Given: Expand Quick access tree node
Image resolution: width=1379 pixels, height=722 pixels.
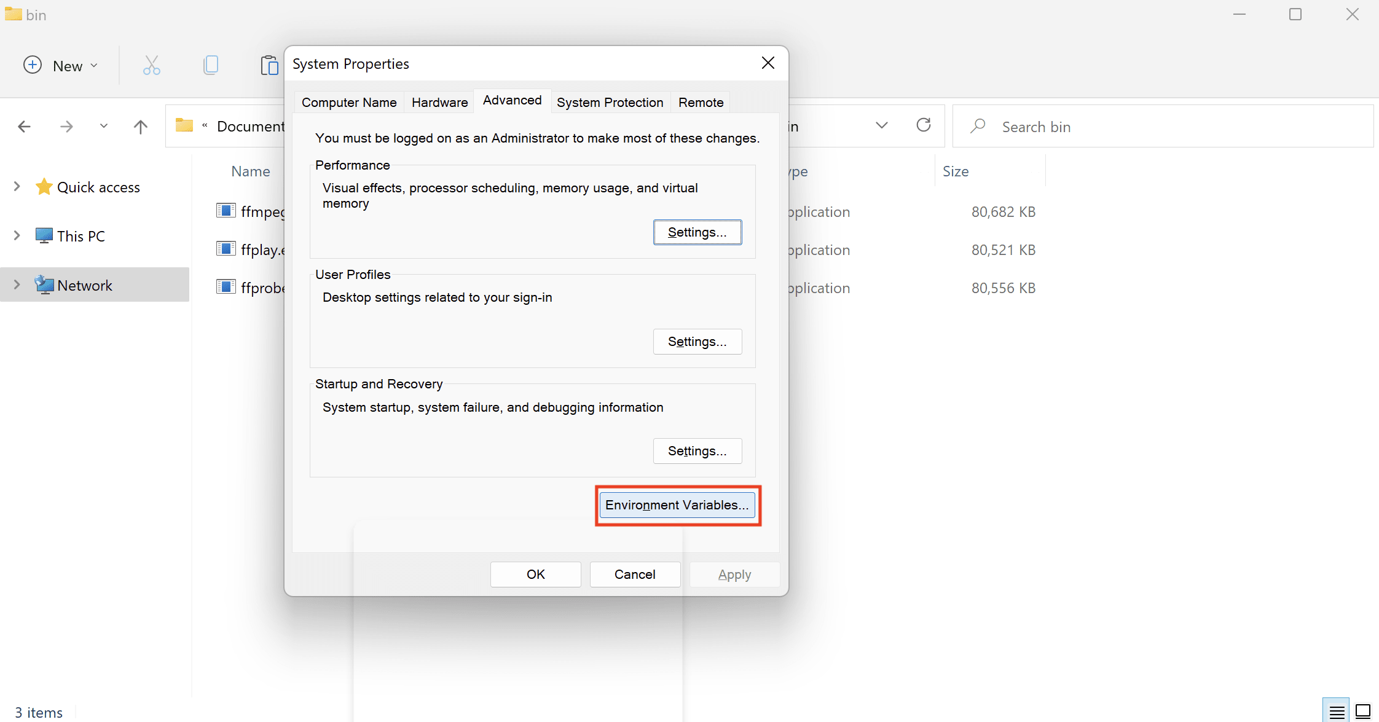Looking at the screenshot, I should [x=17, y=187].
